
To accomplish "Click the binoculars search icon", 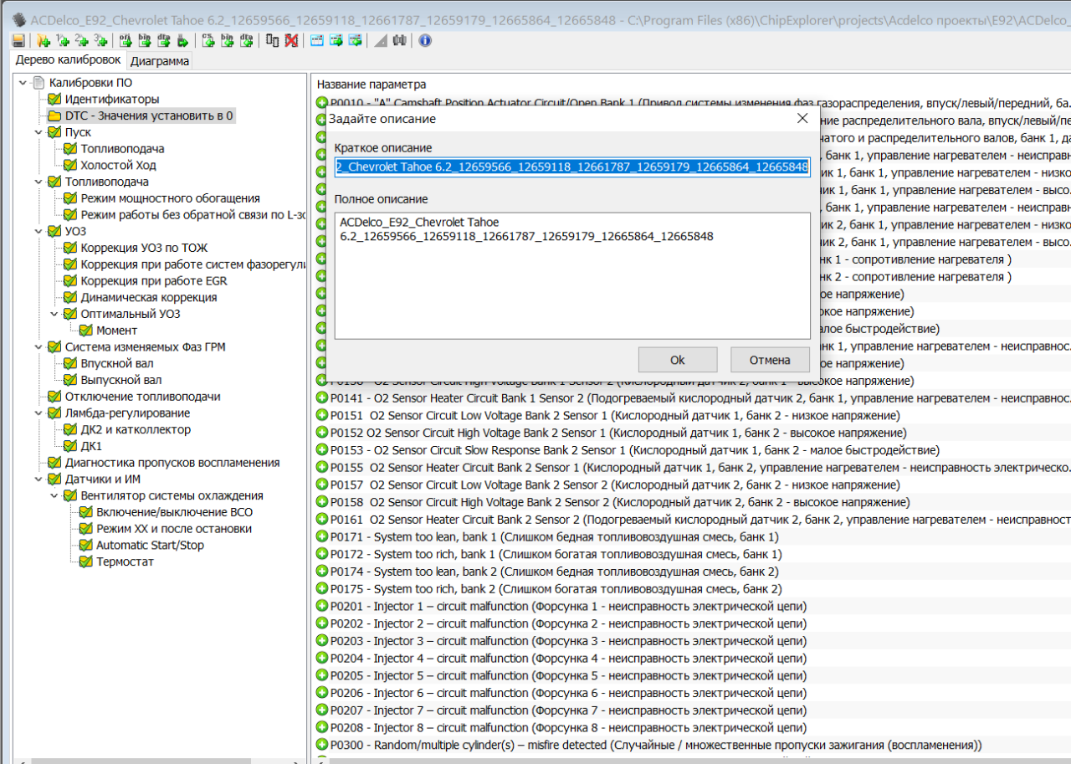I will [399, 40].
